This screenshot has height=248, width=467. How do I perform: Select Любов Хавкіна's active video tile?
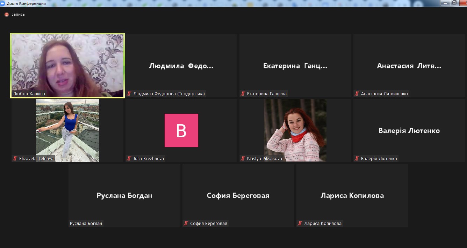tap(67, 66)
